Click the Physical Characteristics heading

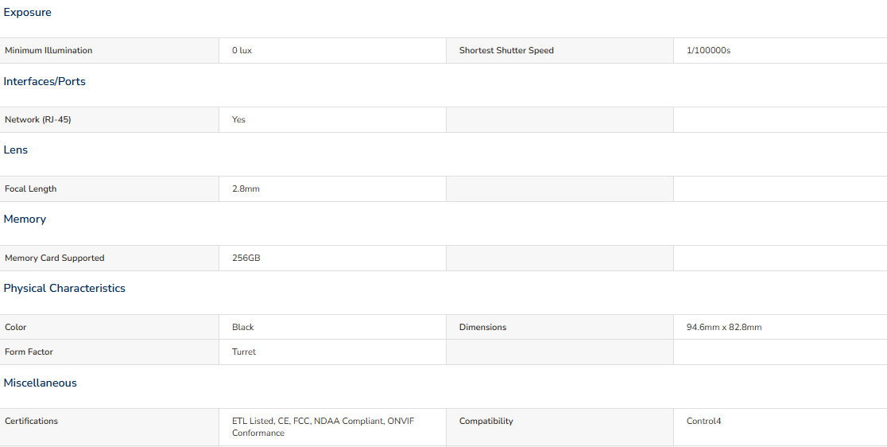(64, 288)
